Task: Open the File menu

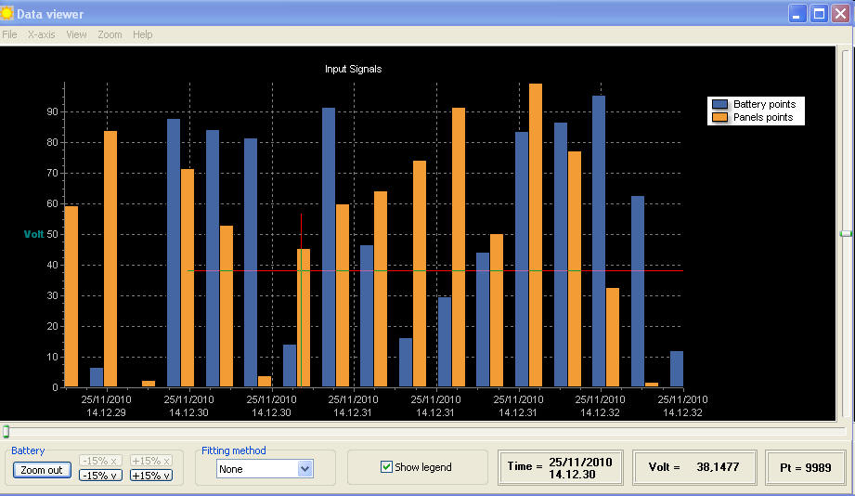Action: tap(9, 34)
